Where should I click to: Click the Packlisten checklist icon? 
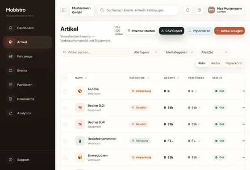coord(11,85)
